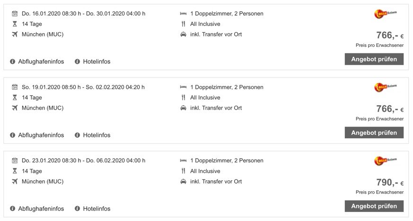The height and width of the screenshot is (221, 413).
Task: Click Angebot prüfen for 790 euro offer
Action: coord(374,206)
